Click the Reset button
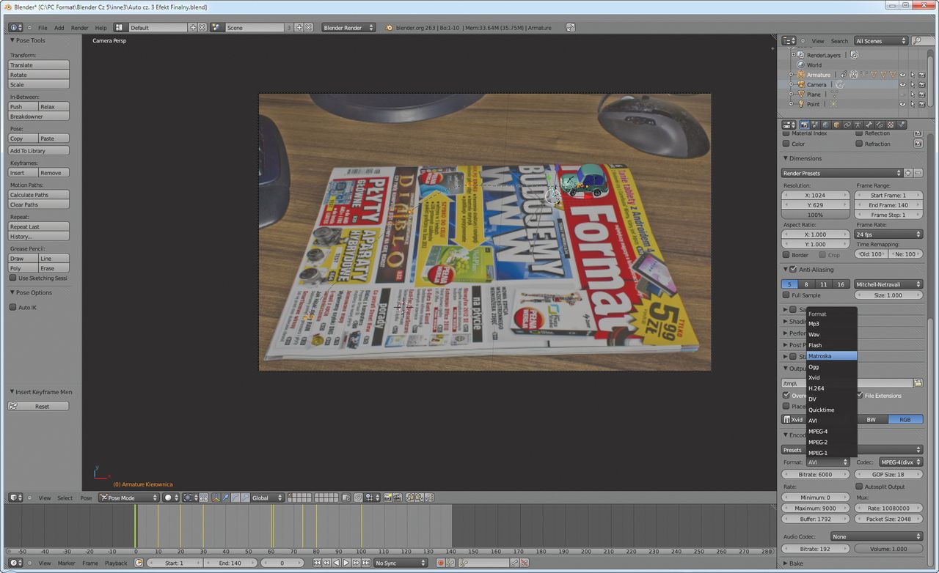This screenshot has width=939, height=573. pyautogui.click(x=39, y=406)
